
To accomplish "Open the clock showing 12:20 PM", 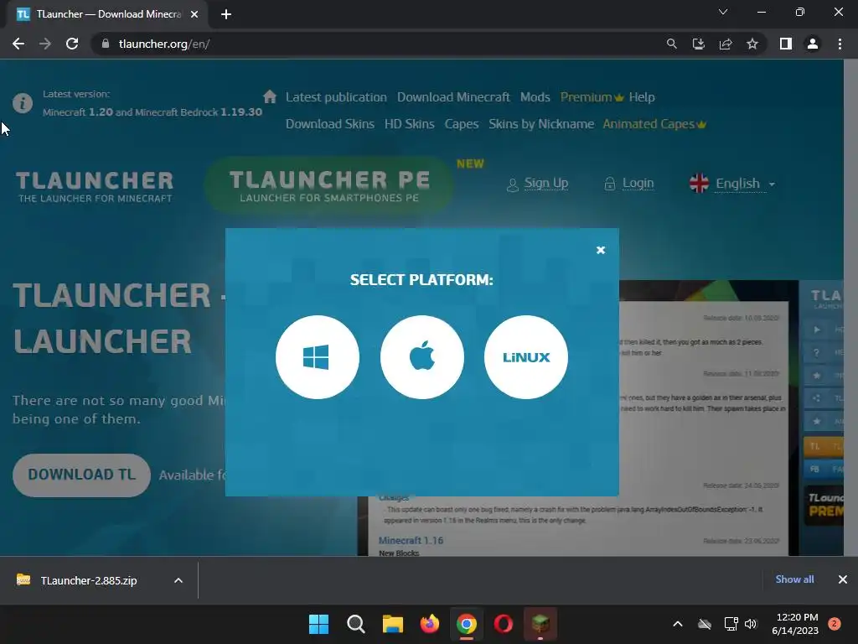I will [795, 624].
